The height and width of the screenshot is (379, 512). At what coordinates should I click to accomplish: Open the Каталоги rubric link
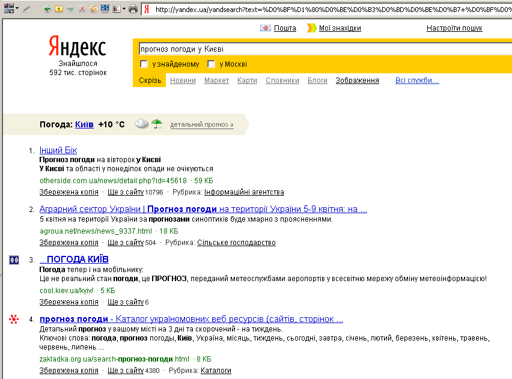coord(216,371)
